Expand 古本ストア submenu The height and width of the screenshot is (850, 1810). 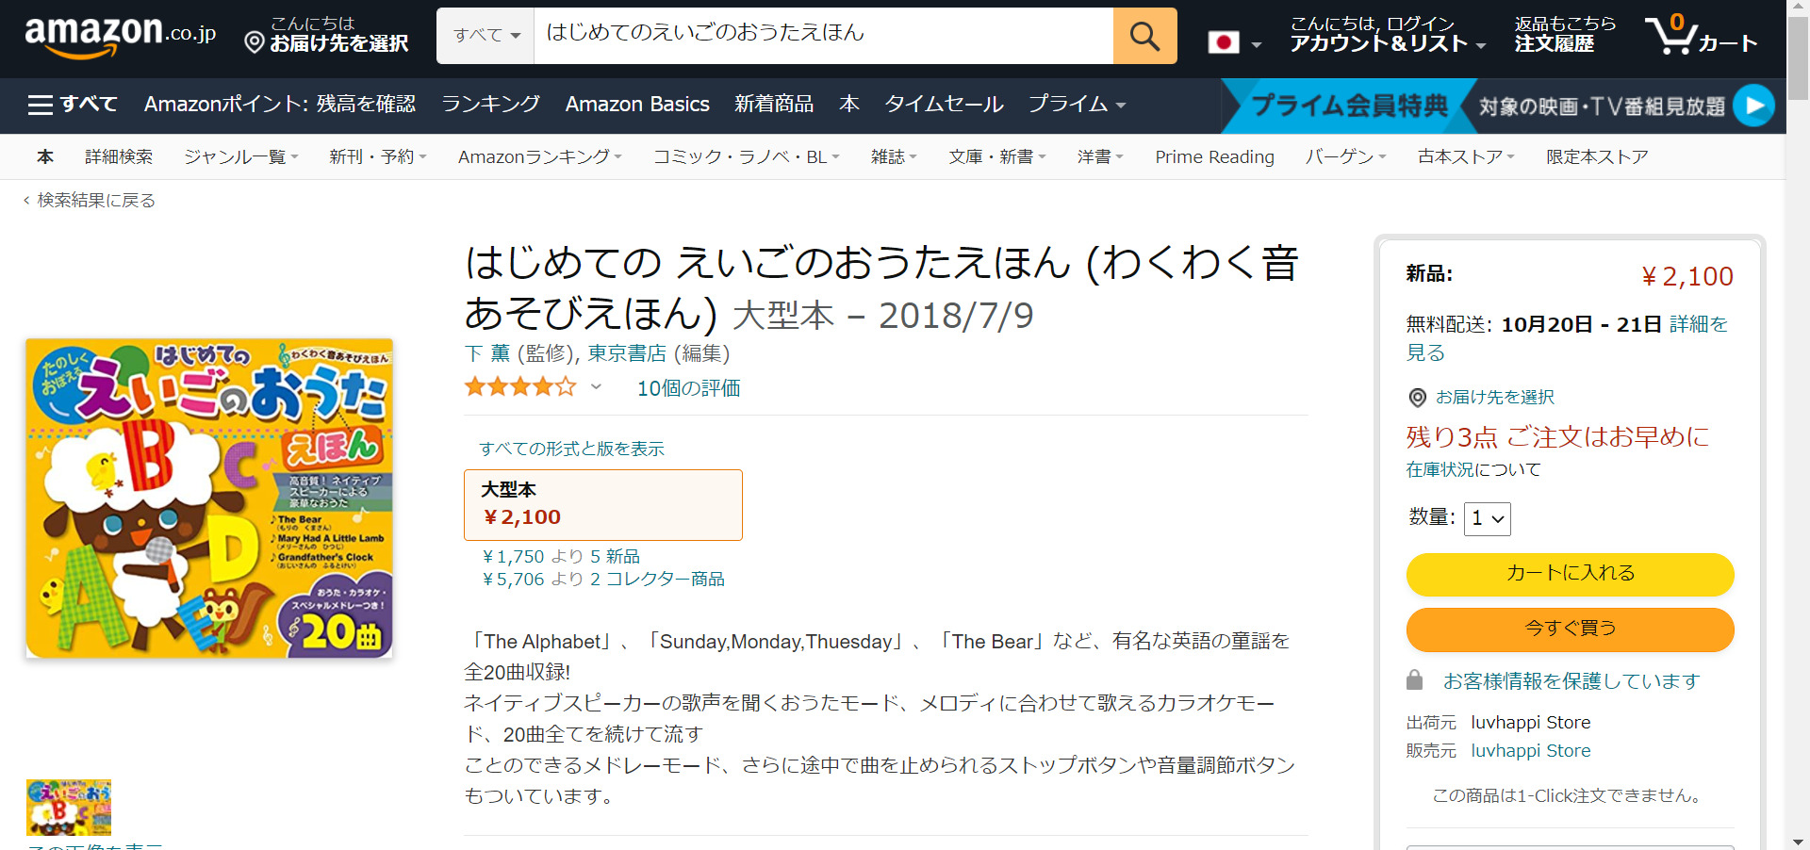pyautogui.click(x=1510, y=157)
